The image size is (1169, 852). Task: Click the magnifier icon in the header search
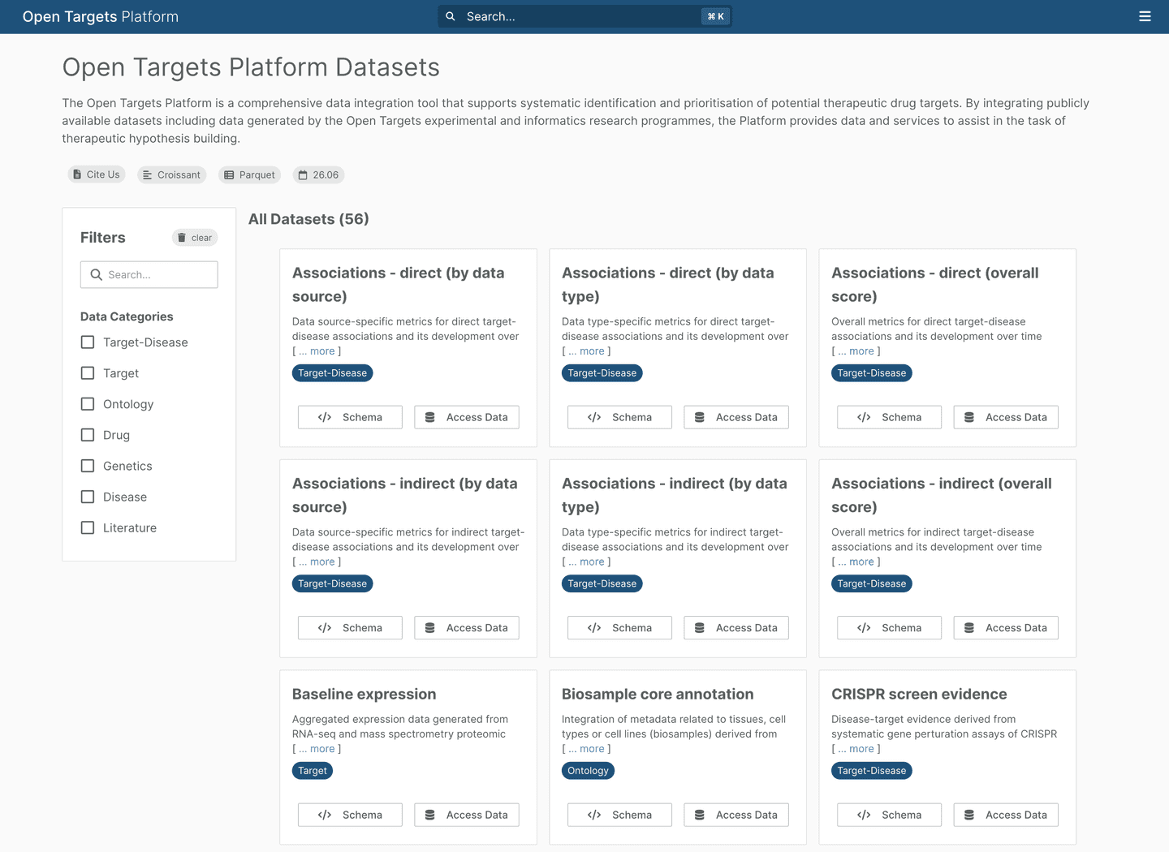(x=451, y=16)
